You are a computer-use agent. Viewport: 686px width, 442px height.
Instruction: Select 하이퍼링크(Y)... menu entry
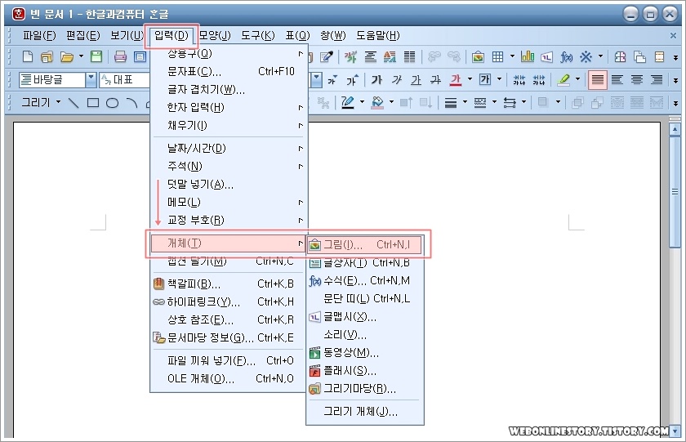(229, 302)
